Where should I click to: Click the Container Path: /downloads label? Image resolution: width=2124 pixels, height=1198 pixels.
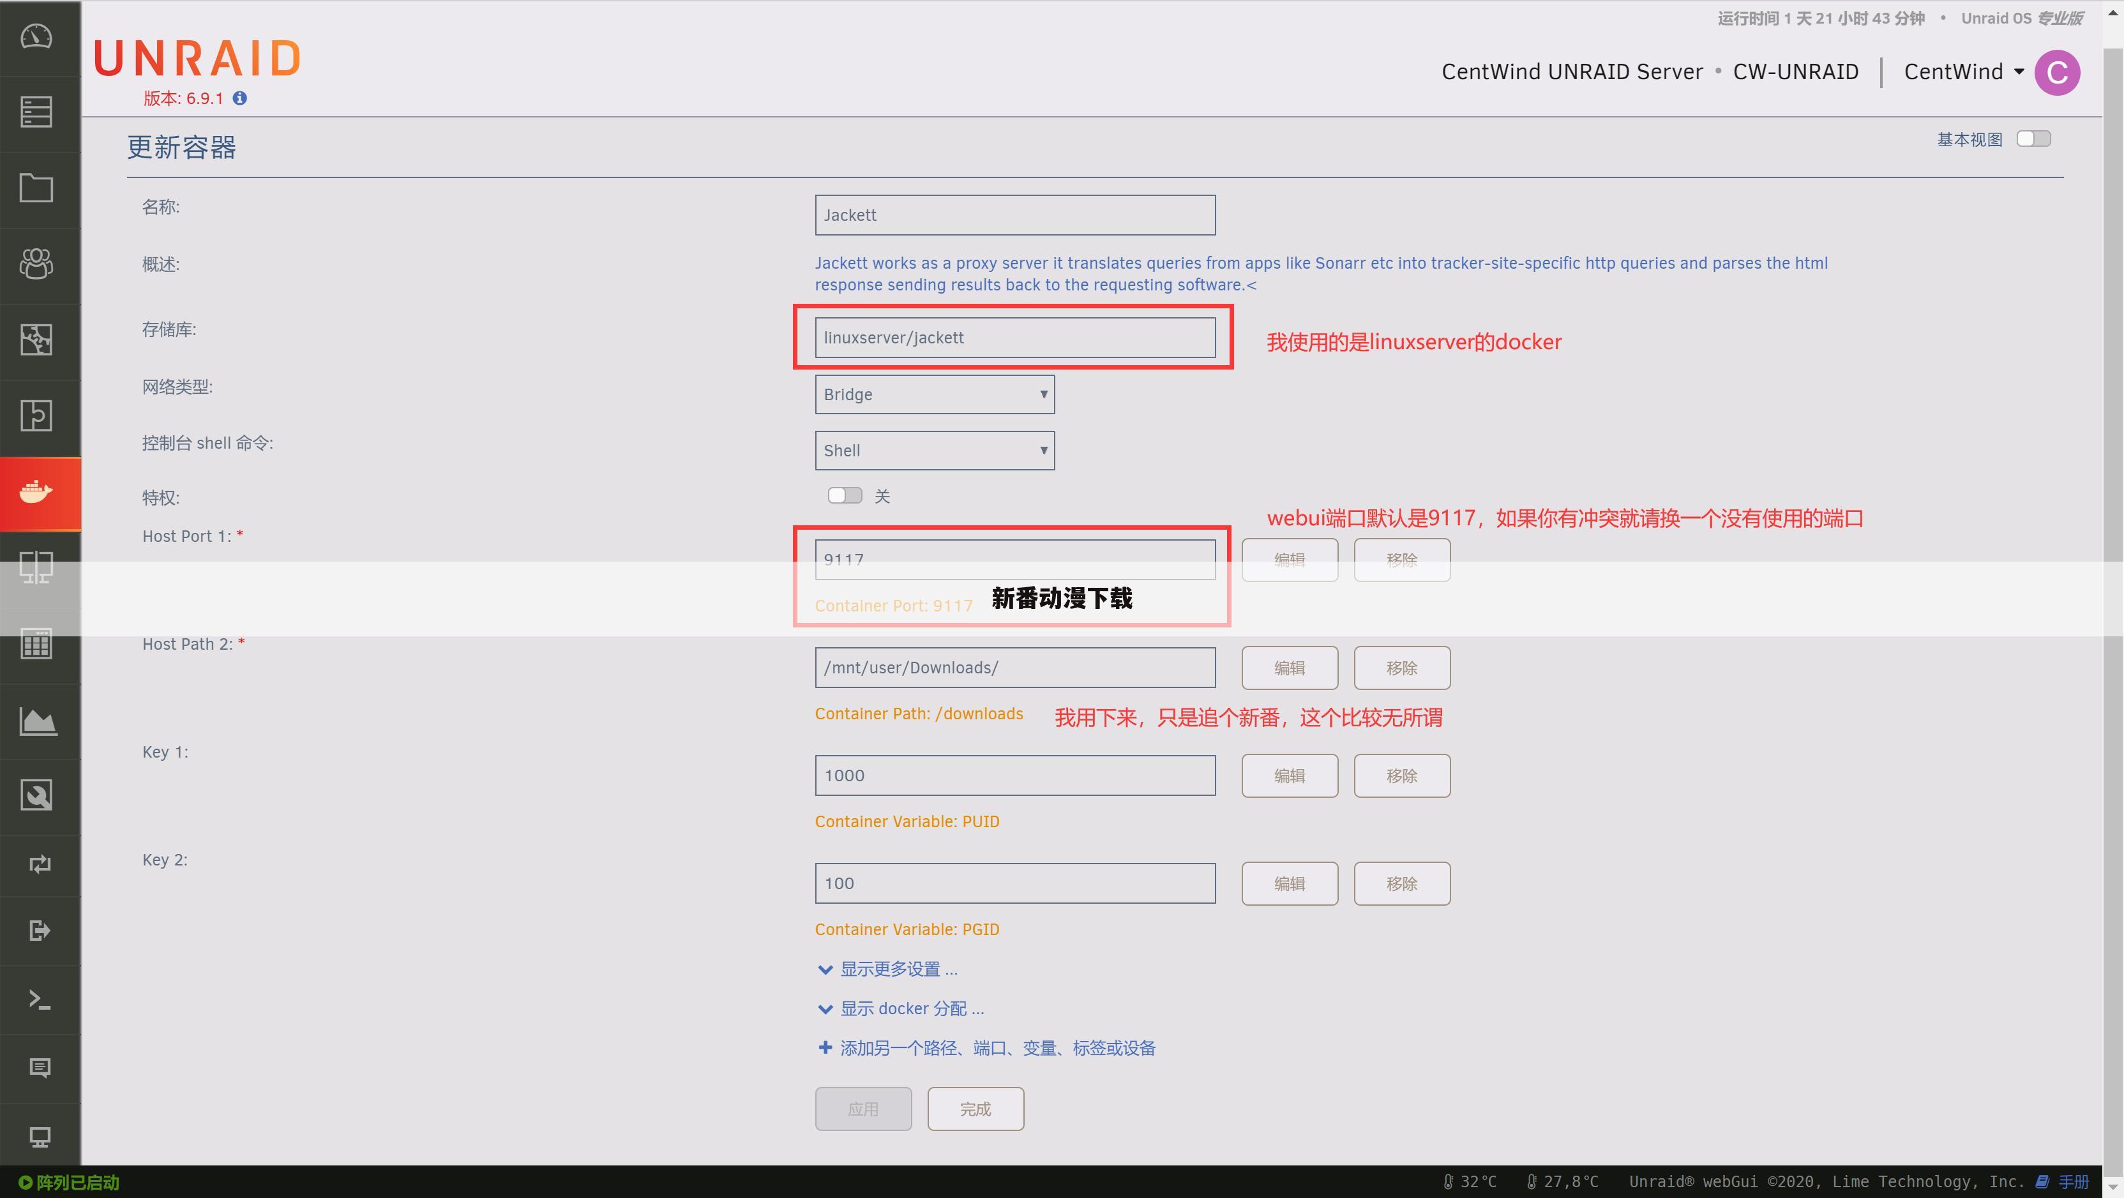coord(919,713)
